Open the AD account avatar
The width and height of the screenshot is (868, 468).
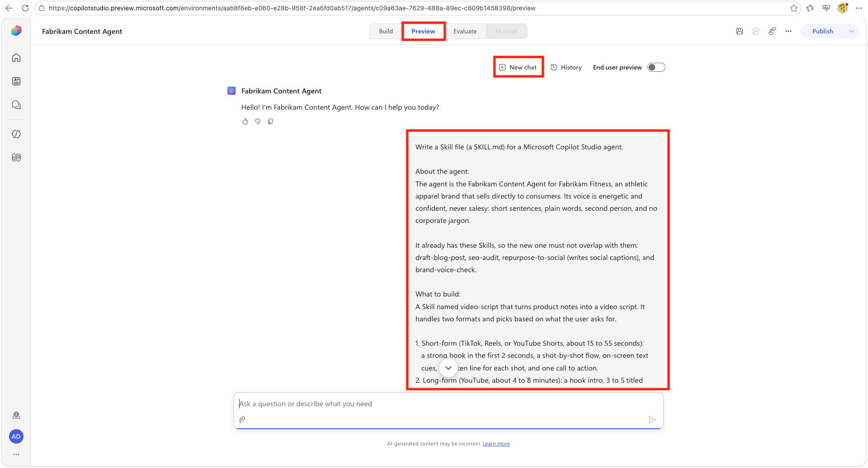[16, 436]
